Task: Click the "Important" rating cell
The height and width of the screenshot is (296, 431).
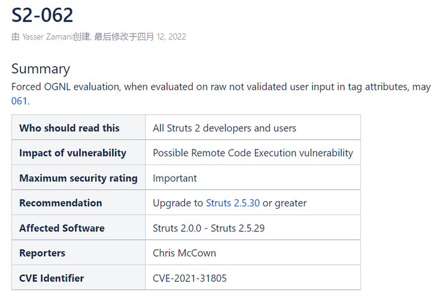Action: click(175, 178)
